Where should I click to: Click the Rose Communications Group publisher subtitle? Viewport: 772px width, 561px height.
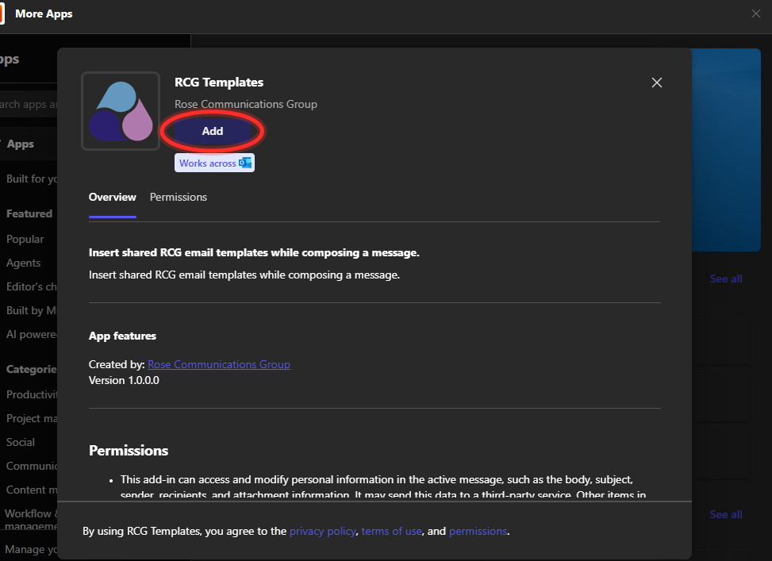pos(246,105)
